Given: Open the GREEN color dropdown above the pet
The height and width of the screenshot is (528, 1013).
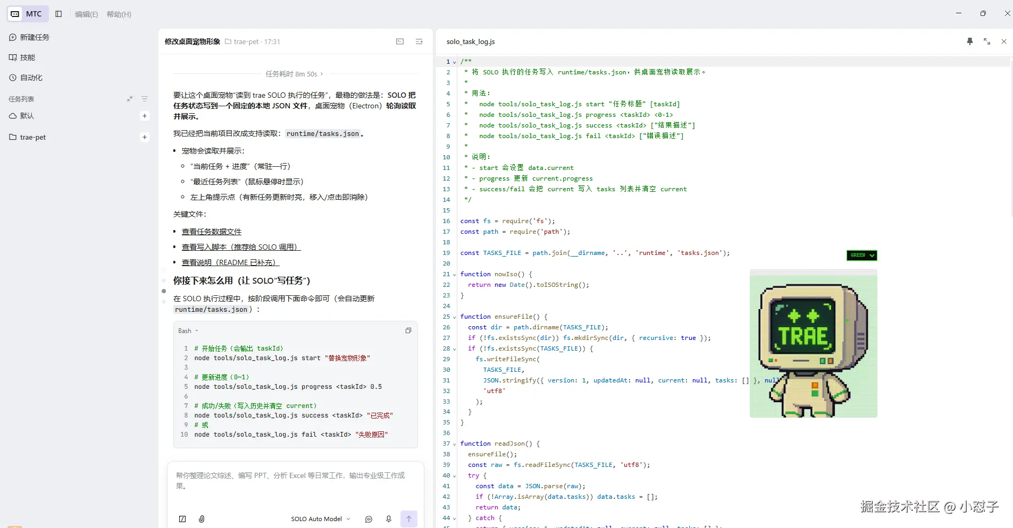Looking at the screenshot, I should point(861,256).
